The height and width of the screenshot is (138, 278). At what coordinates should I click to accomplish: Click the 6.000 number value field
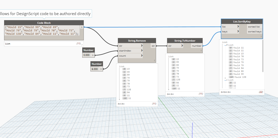(x=95, y=69)
